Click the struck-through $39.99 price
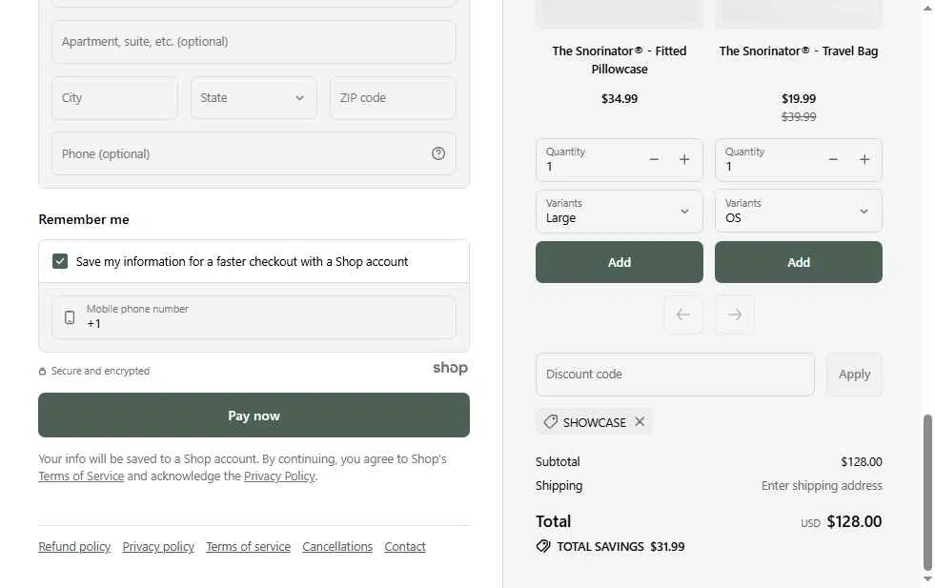Screen dimensions: 935x588 click(x=799, y=117)
